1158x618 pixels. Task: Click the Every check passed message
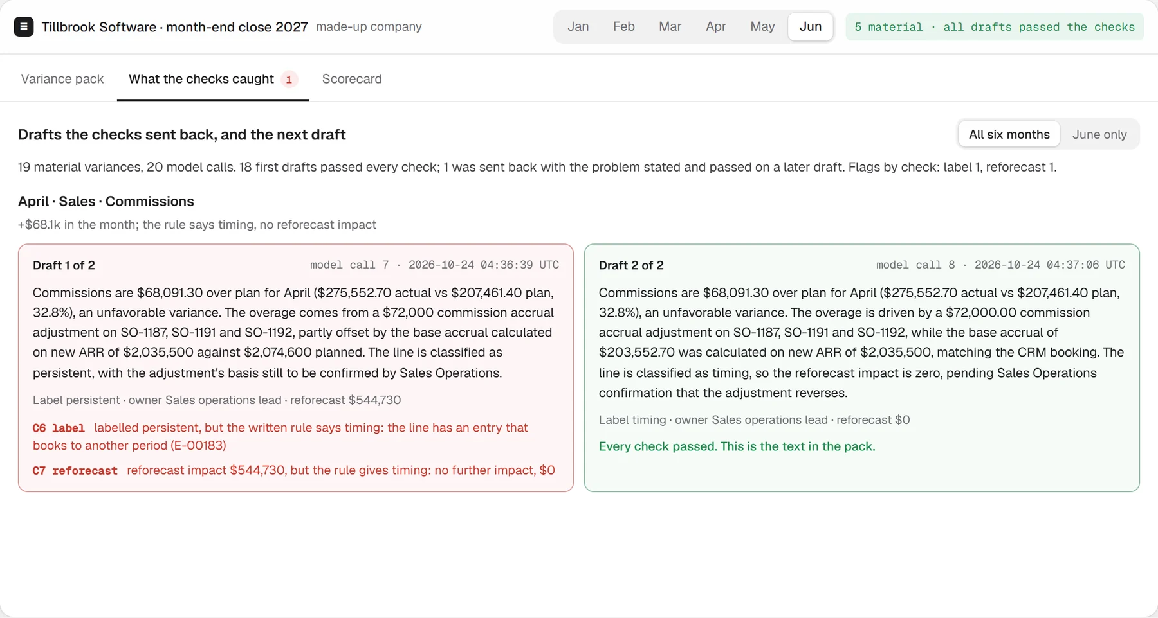[737, 446]
